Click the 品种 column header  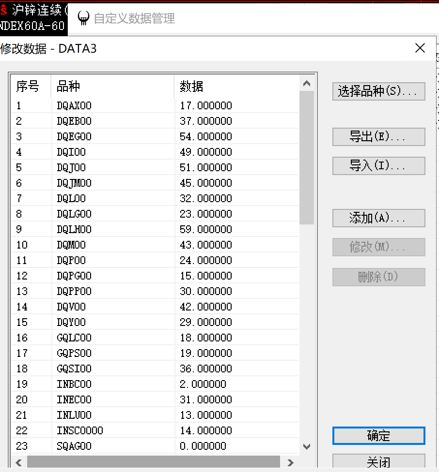[x=112, y=87]
